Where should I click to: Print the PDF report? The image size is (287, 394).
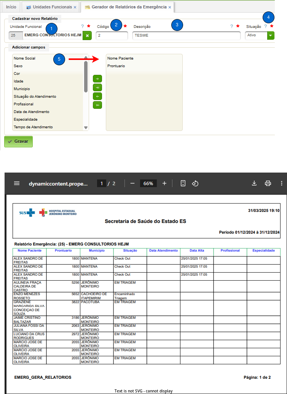coord(268,183)
